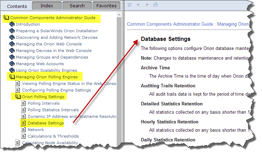Open the Index tab
Viewport: 262px width, 157px height.
(x=47, y=6)
